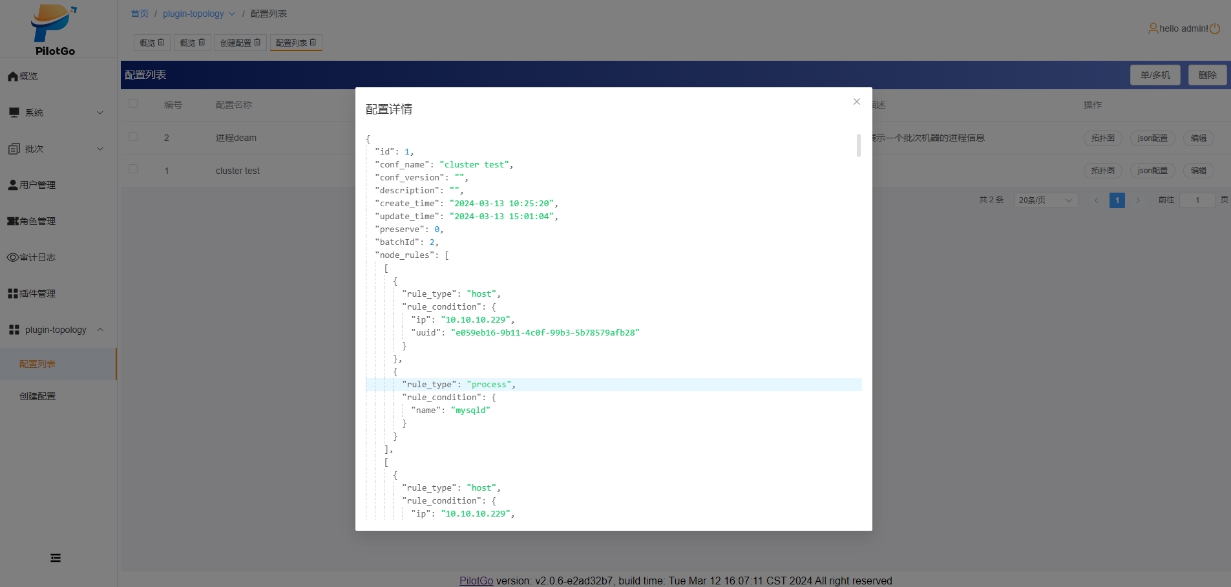Close the 创建配置 tab via trash icon
Image resolution: width=1231 pixels, height=587 pixels.
257,43
